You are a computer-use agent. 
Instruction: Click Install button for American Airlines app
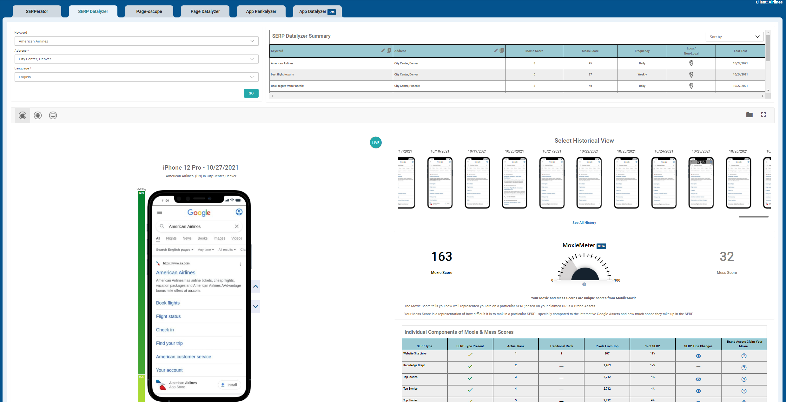[x=229, y=385]
